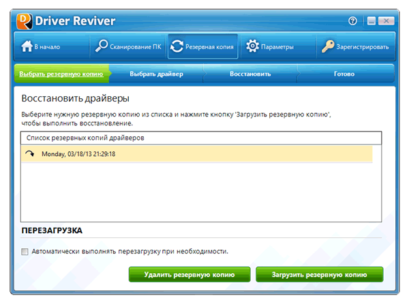409x302 pixels.
Task: Select the Резервная копия tab
Action: point(203,46)
